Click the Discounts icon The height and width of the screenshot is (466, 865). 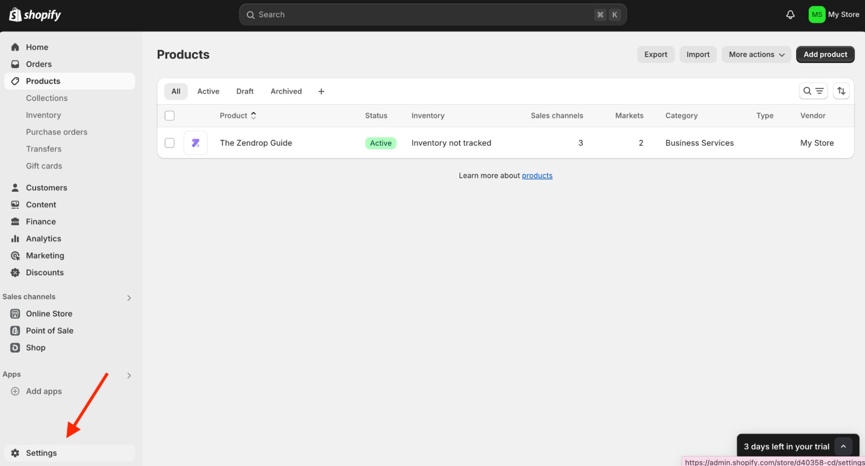15,273
